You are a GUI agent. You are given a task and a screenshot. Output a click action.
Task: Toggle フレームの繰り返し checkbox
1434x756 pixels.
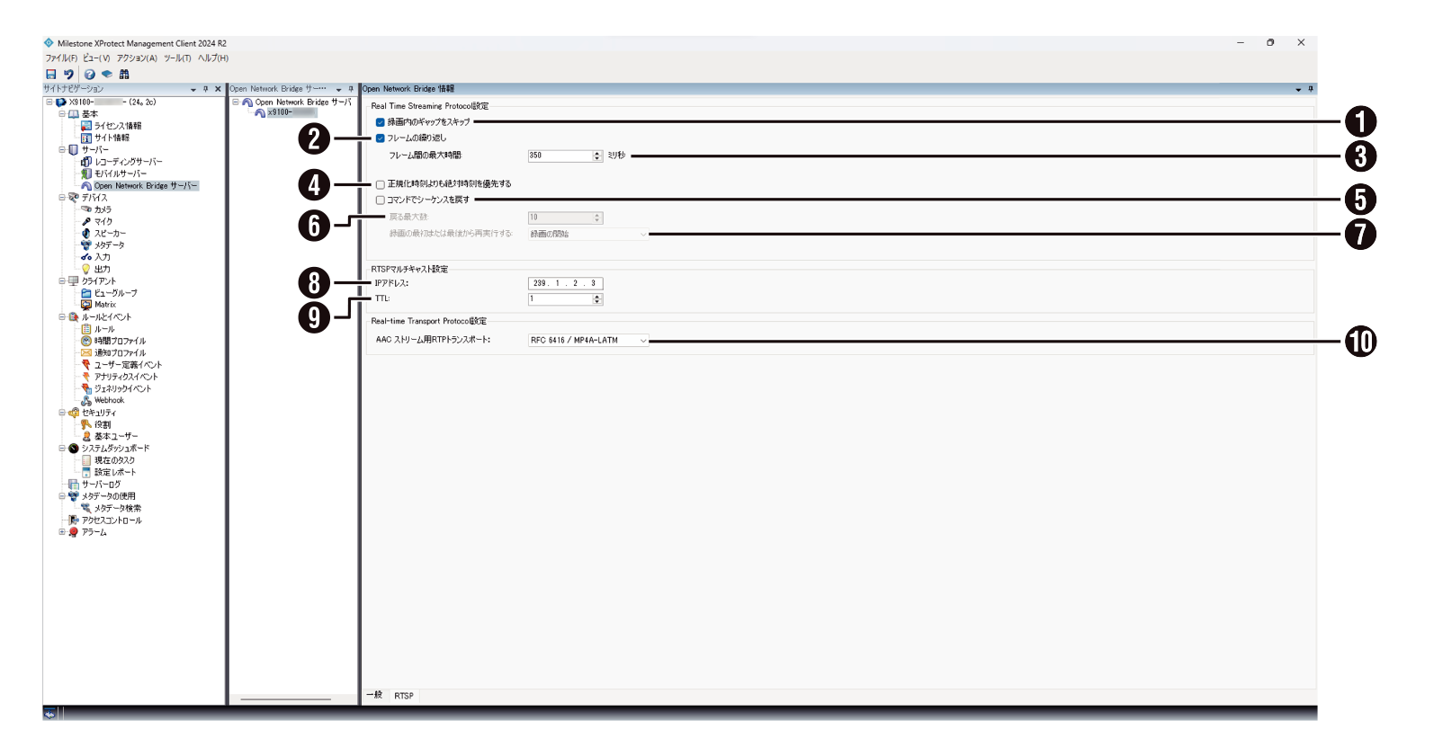[x=381, y=138]
